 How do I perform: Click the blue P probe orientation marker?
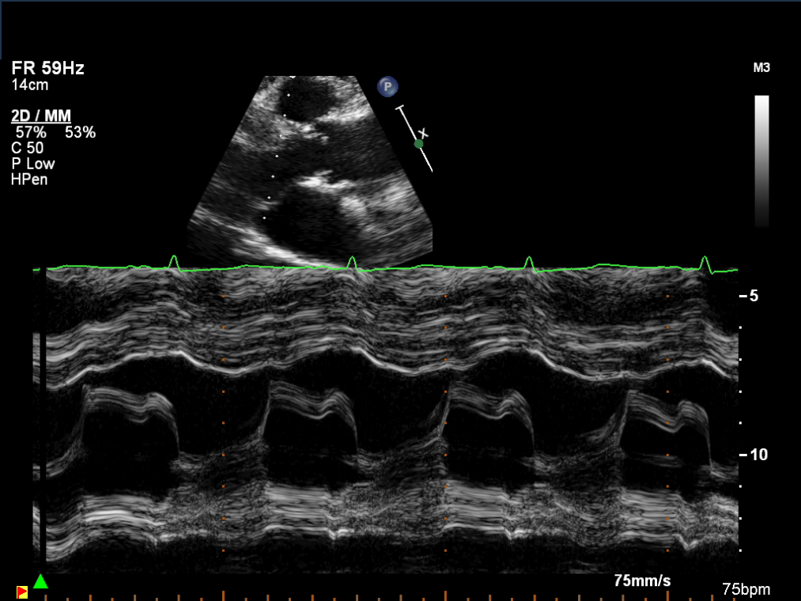point(387,87)
